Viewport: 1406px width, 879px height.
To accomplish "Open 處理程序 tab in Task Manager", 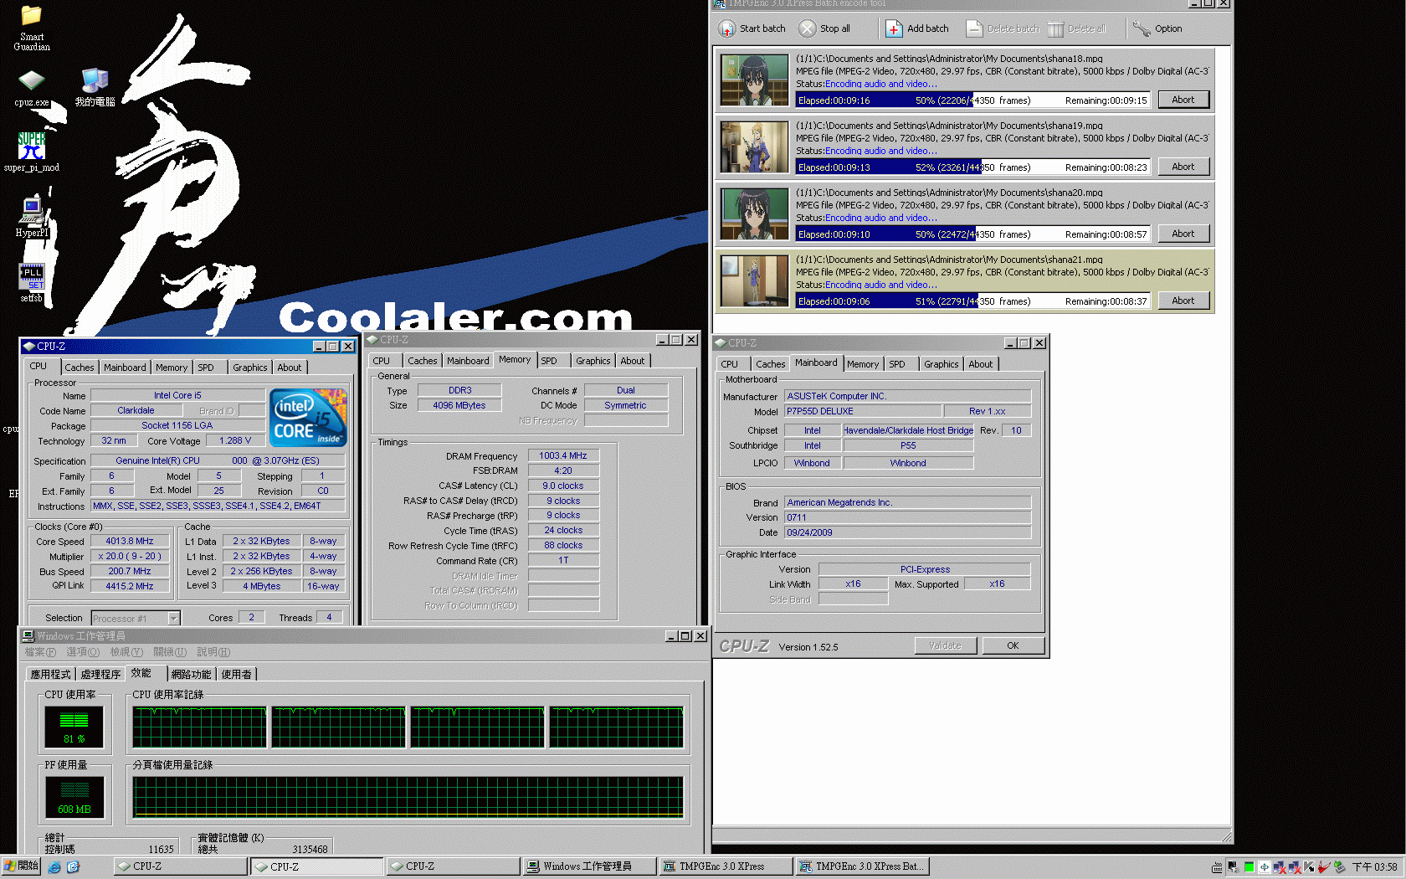I will [101, 674].
